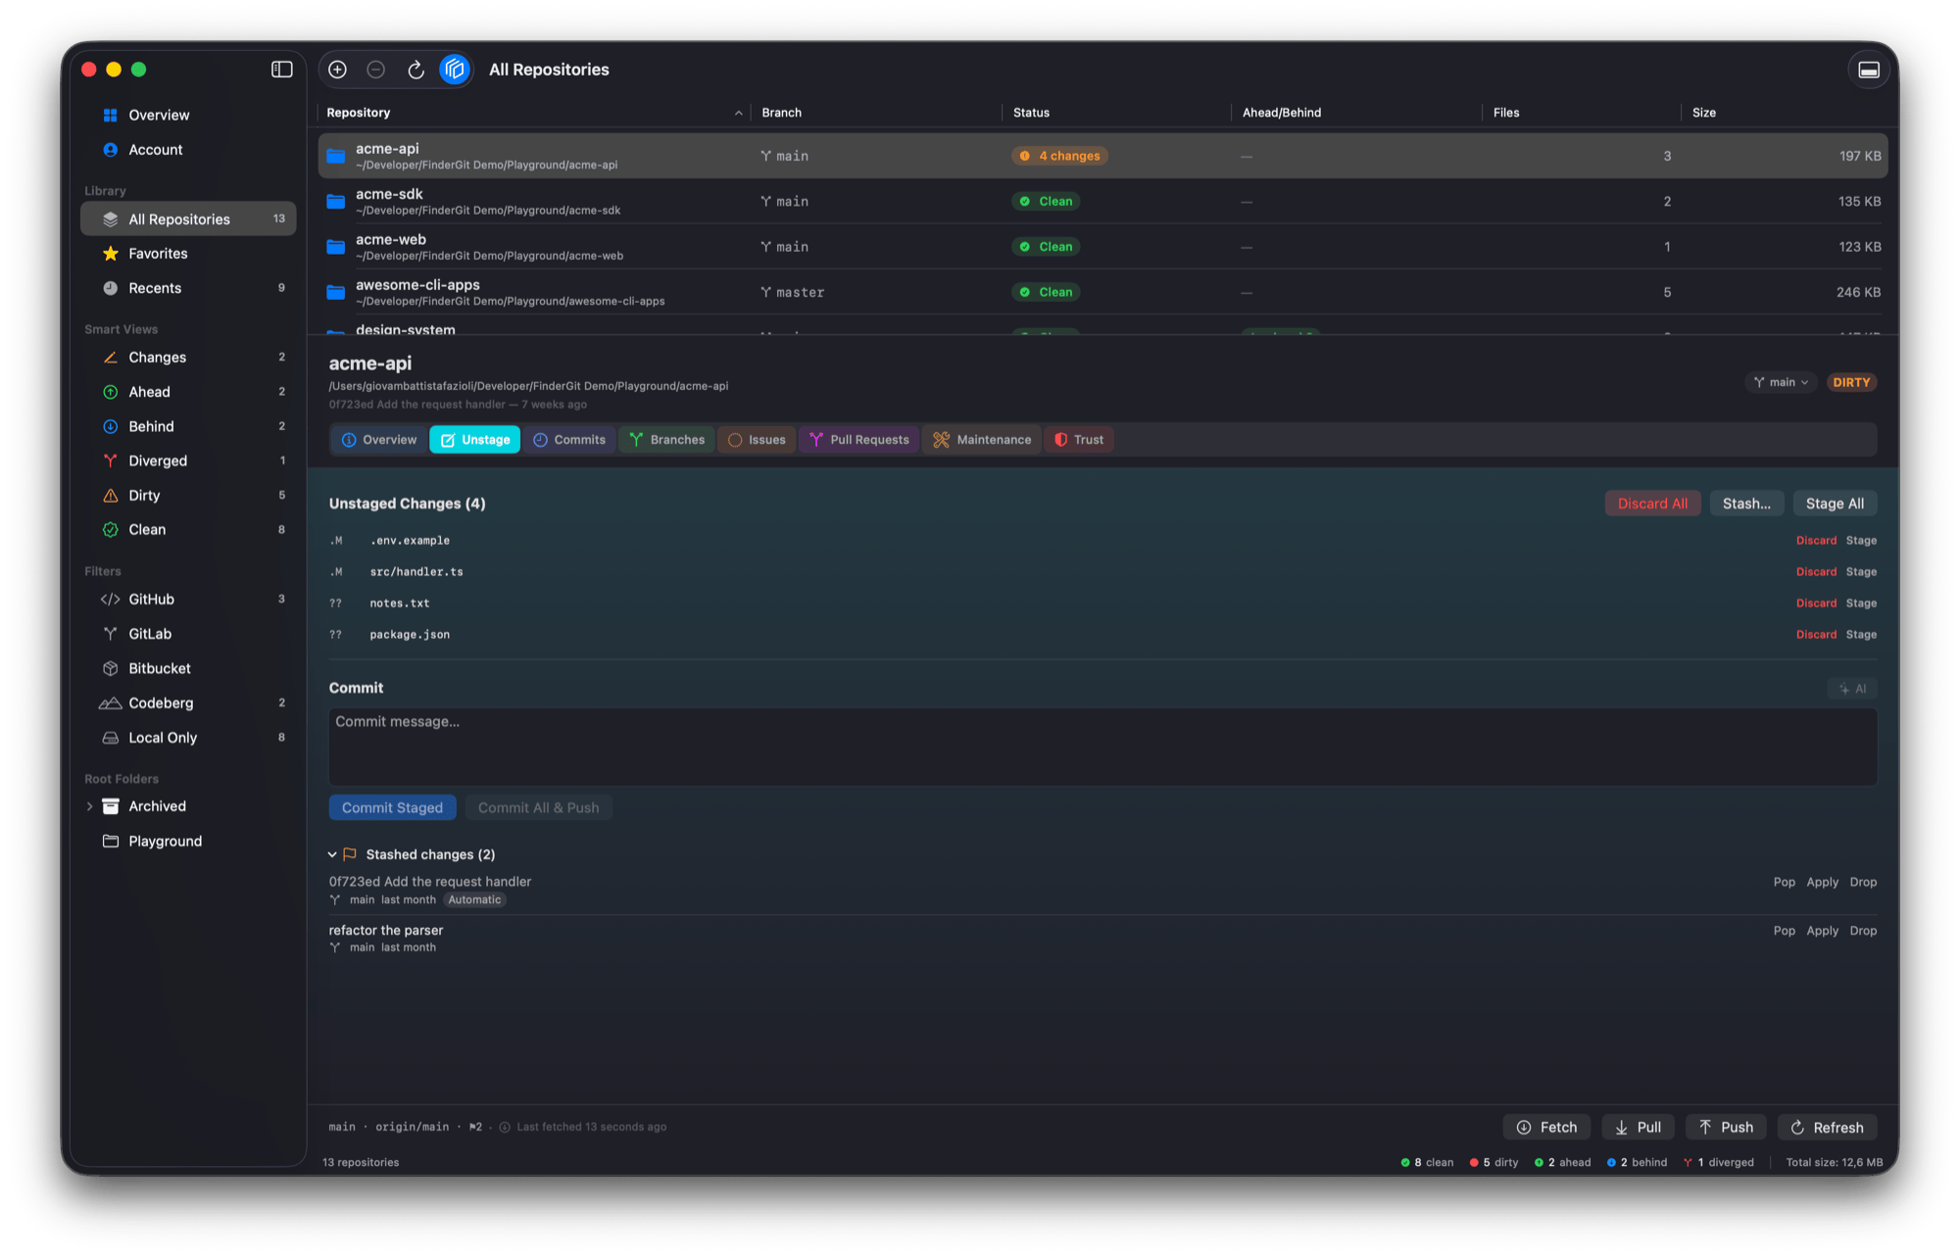The height and width of the screenshot is (1256, 1960).
Task: Filter repositories by GitHub
Action: pos(188,600)
